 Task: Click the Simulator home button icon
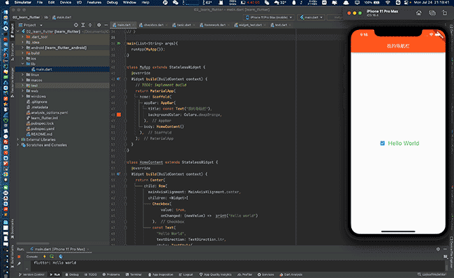pyautogui.click(x=418, y=13)
